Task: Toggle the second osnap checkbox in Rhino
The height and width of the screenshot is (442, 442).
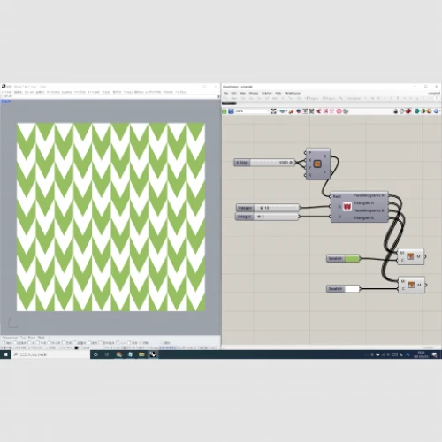Action: pyautogui.click(x=16, y=343)
